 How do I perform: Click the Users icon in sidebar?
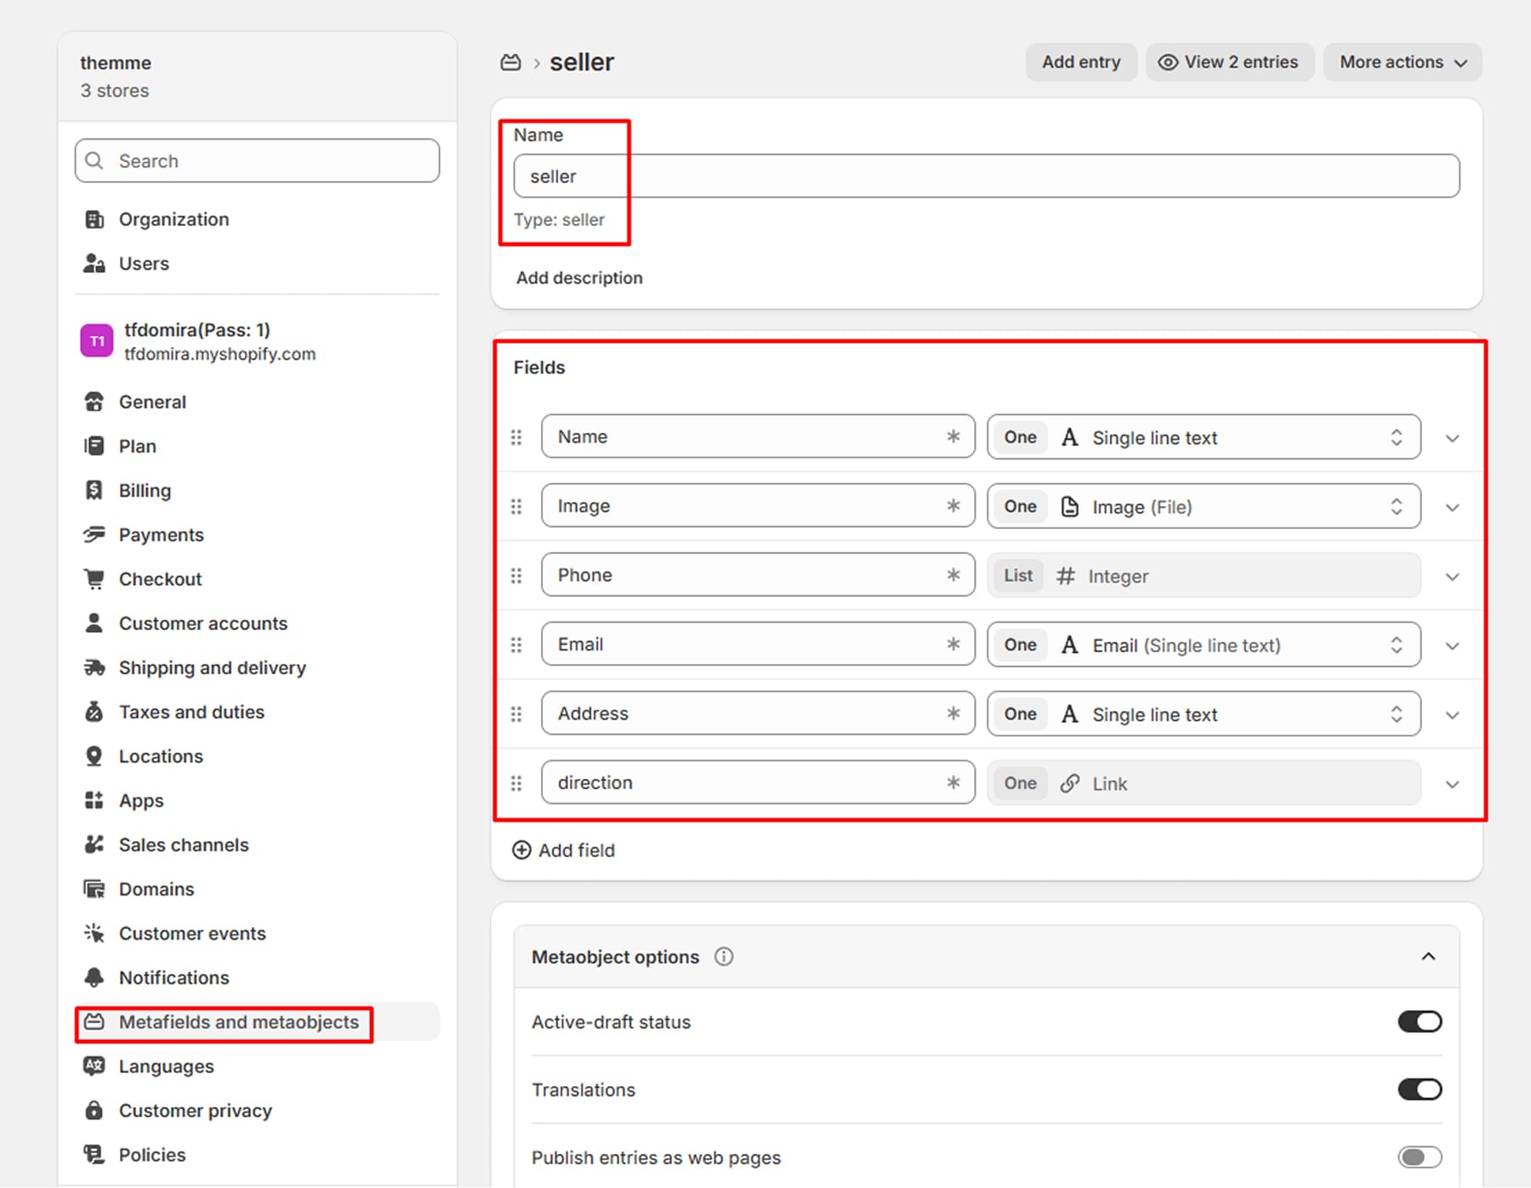point(94,264)
